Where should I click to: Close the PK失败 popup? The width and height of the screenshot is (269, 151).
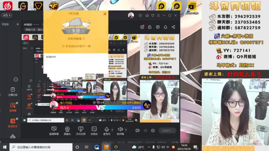[x=105, y=14]
